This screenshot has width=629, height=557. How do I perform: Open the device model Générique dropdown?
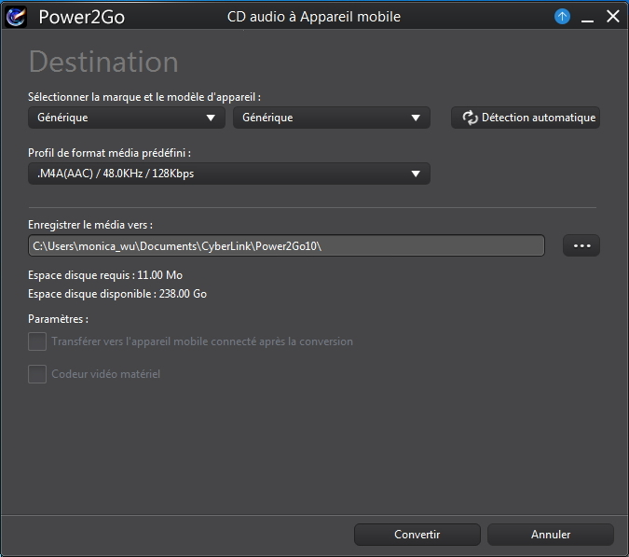[x=332, y=118]
